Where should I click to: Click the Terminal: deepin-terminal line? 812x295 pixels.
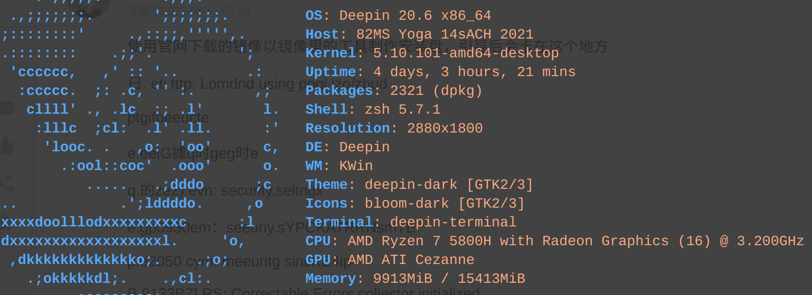coord(411,222)
